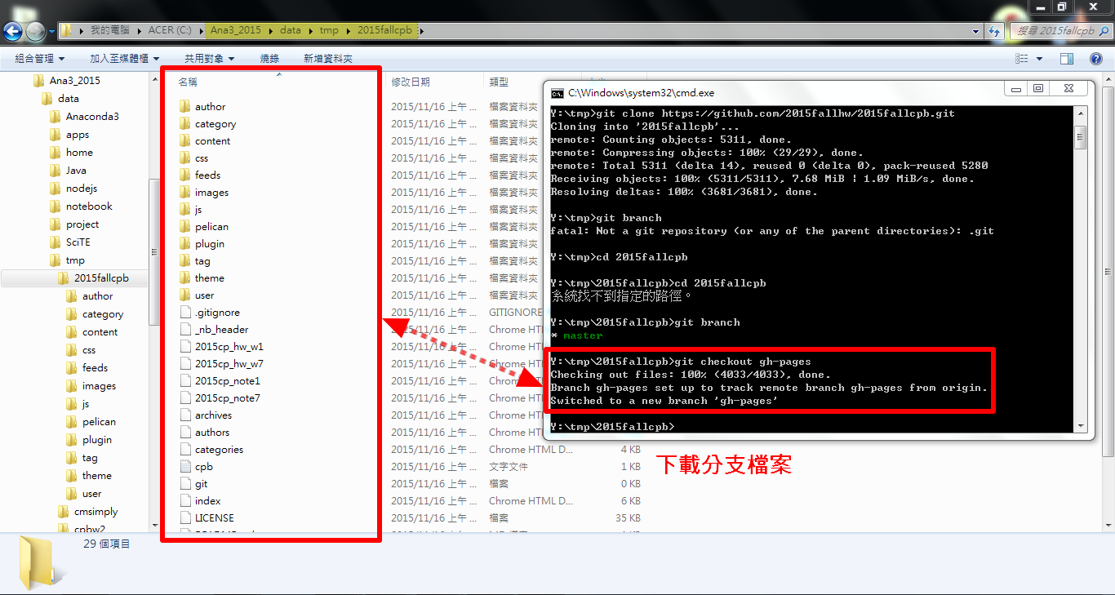Viewport: 1115px width, 595px height.
Task: Select the index file
Action: [207, 501]
